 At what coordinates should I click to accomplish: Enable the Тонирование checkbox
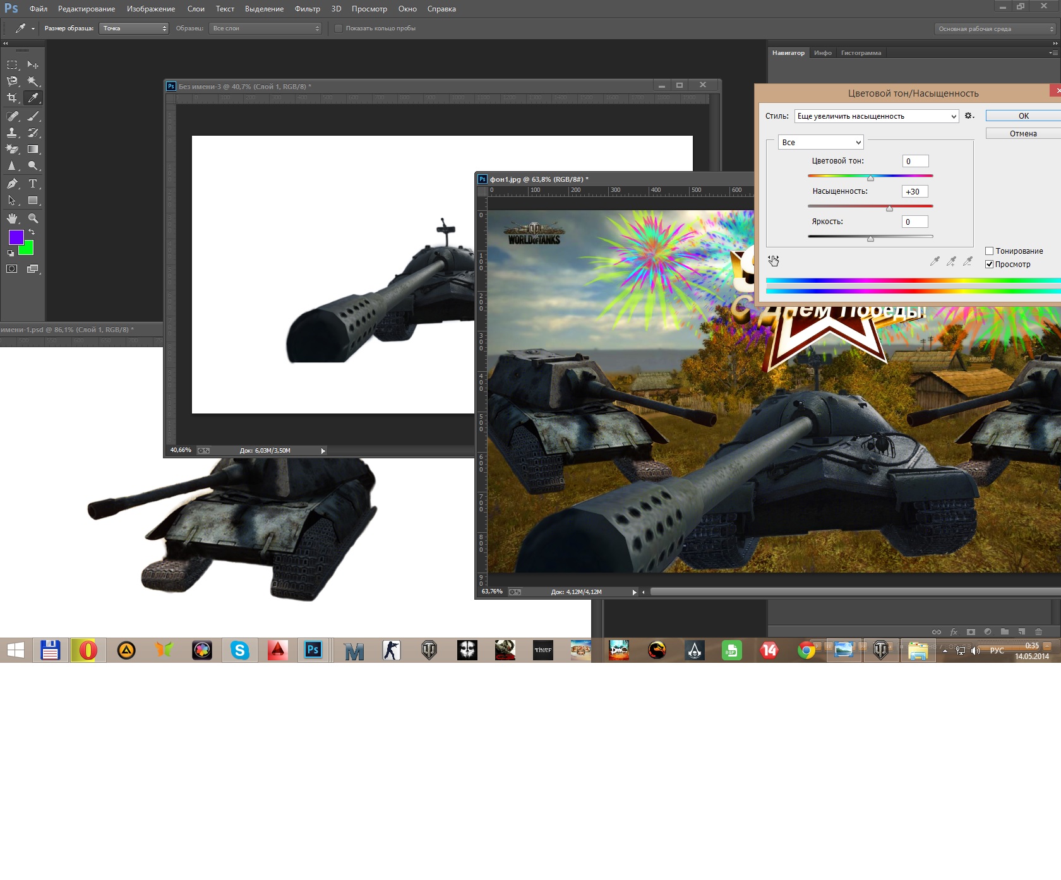pos(990,251)
